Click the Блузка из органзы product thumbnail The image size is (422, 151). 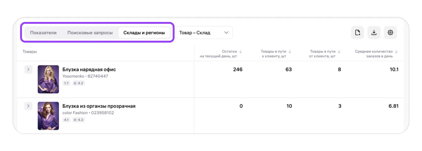(x=48, y=116)
